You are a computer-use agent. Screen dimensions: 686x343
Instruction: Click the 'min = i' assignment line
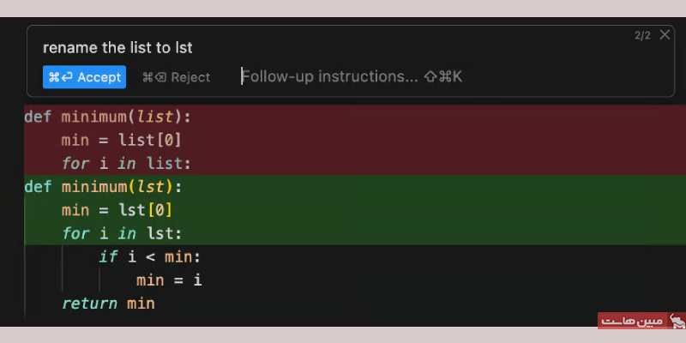(169, 280)
